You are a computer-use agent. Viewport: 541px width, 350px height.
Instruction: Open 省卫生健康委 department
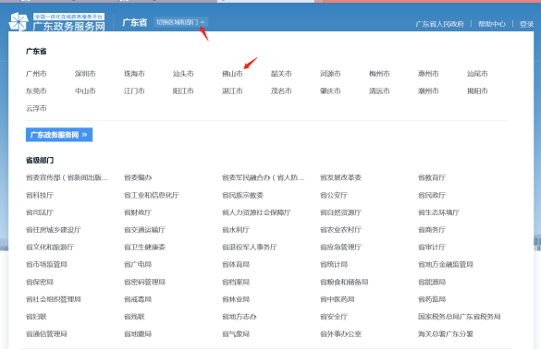144,247
